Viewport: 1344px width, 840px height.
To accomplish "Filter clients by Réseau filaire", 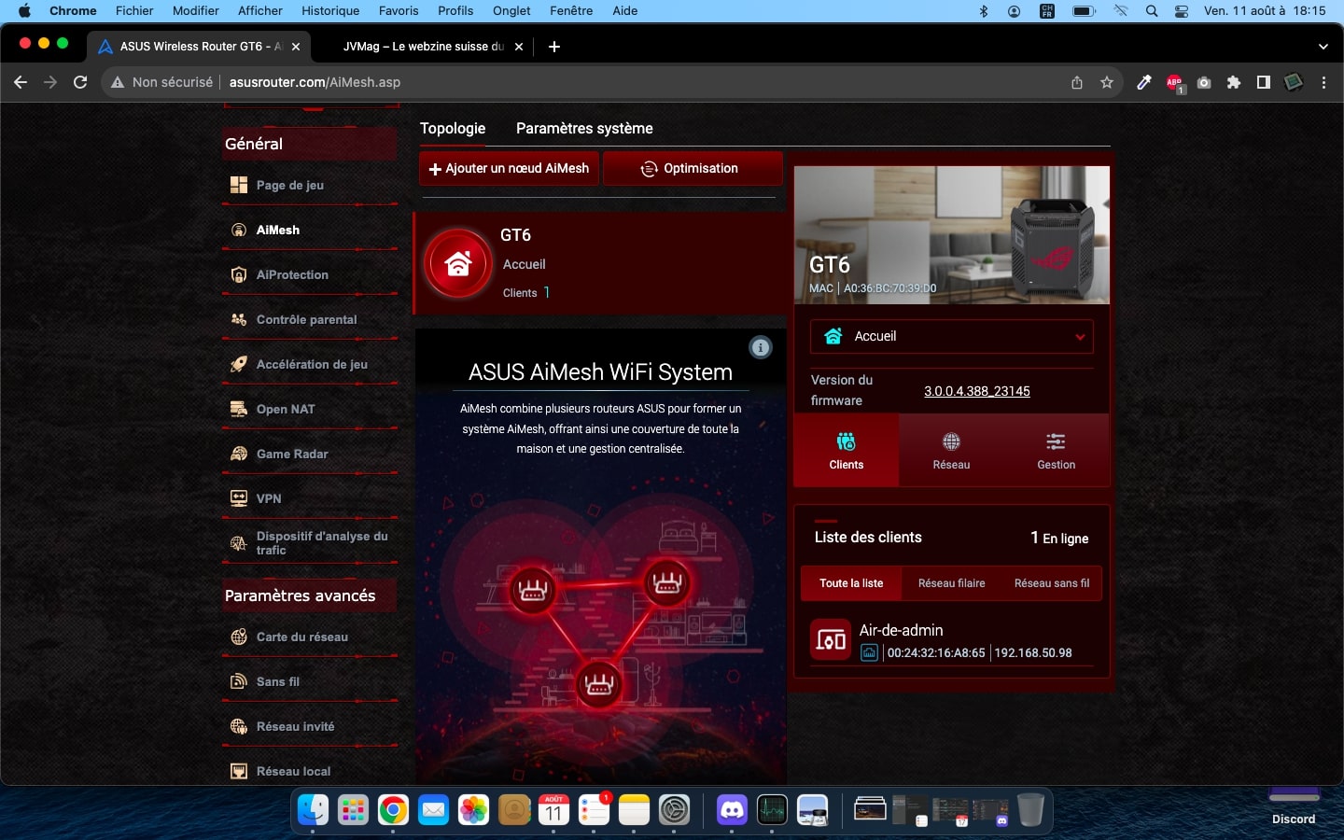I will [x=951, y=583].
